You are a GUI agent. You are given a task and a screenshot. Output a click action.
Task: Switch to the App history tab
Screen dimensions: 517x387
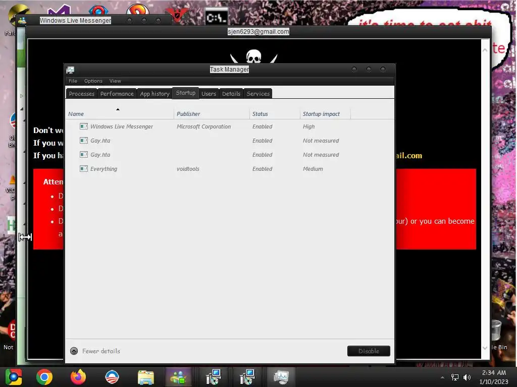154,94
